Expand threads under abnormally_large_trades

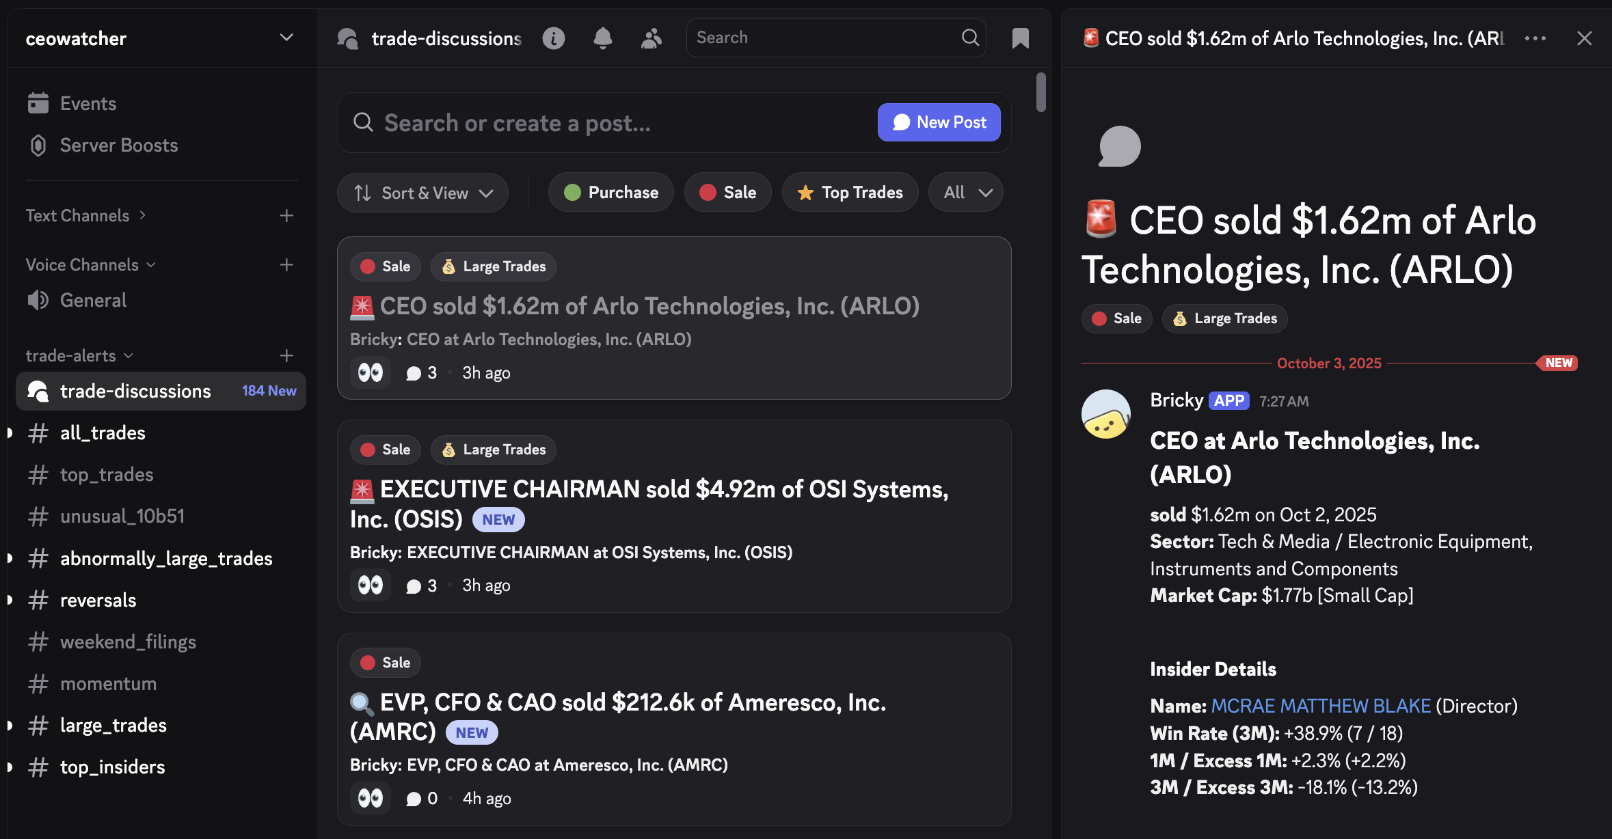(x=10, y=558)
